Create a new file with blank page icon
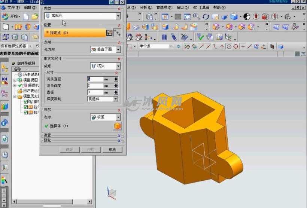This screenshot has width=307, height=208. coord(26,16)
